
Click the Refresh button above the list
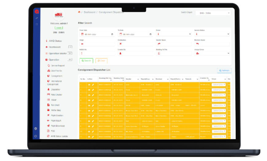(224, 71)
